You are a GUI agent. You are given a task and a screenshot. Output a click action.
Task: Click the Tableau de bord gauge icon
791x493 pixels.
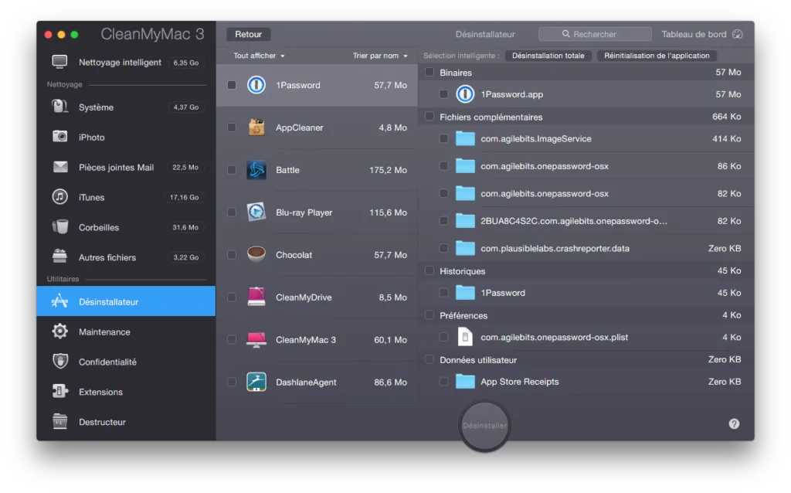coord(737,34)
